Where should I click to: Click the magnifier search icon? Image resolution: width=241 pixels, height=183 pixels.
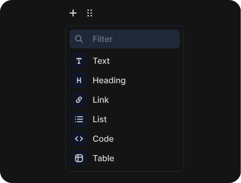coord(79,39)
